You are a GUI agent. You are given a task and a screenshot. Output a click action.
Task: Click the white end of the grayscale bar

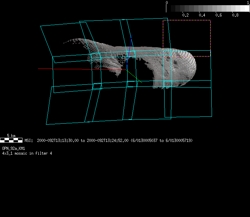246,9
